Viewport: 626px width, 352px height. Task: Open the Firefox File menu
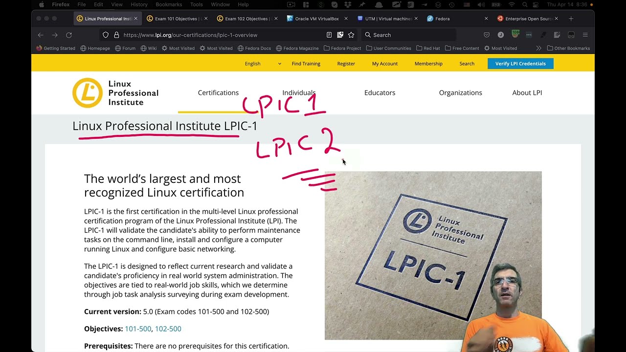[x=82, y=4]
